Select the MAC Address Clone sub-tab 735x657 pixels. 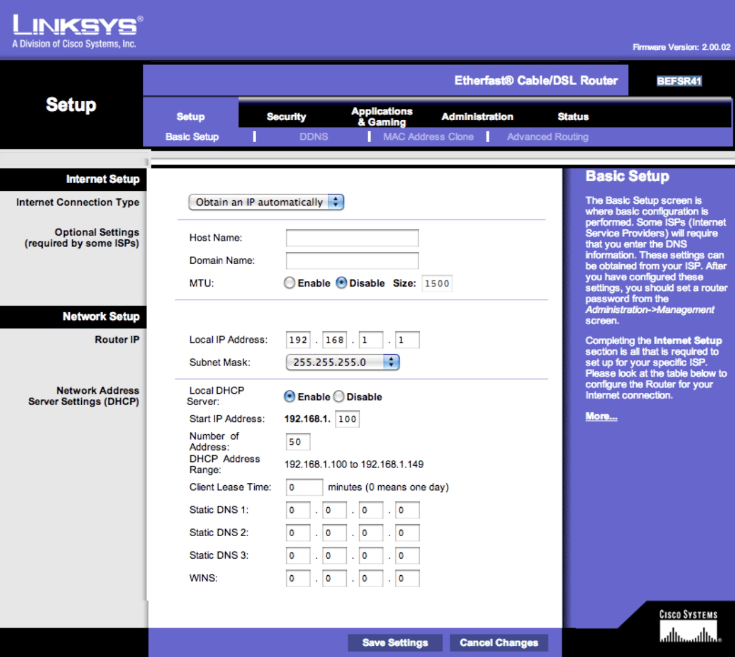[x=428, y=137]
